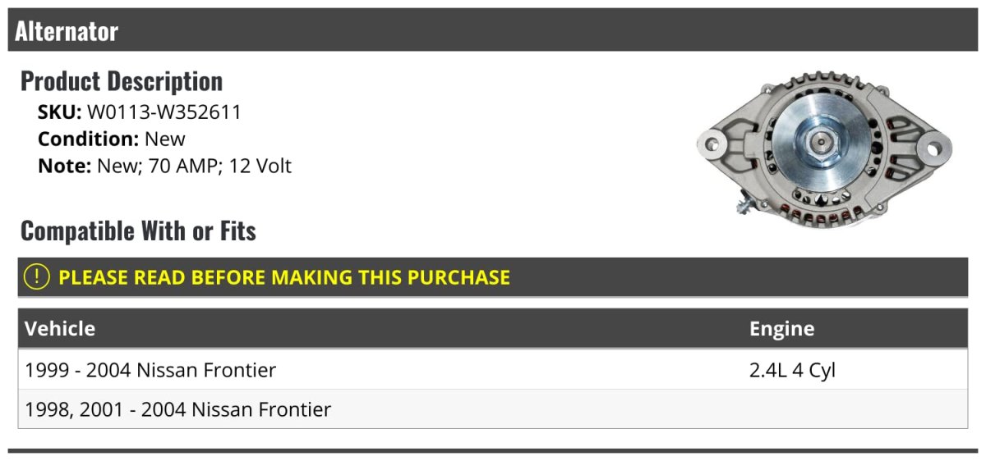The image size is (986, 461).
Task: Open the alternator product photo
Action: pyautogui.click(x=823, y=149)
